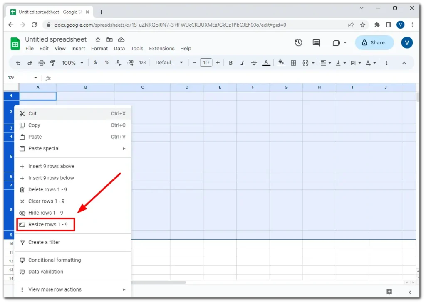Format as currency with dollar icon
Image resolution: width=426 pixels, height=304 pixels.
pos(95,63)
